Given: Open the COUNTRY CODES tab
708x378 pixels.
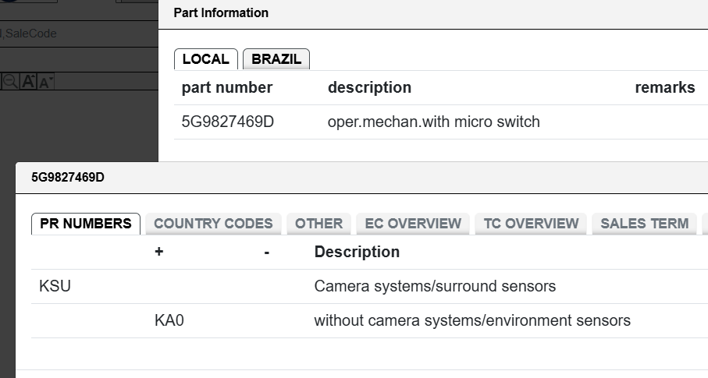Looking at the screenshot, I should pyautogui.click(x=213, y=224).
